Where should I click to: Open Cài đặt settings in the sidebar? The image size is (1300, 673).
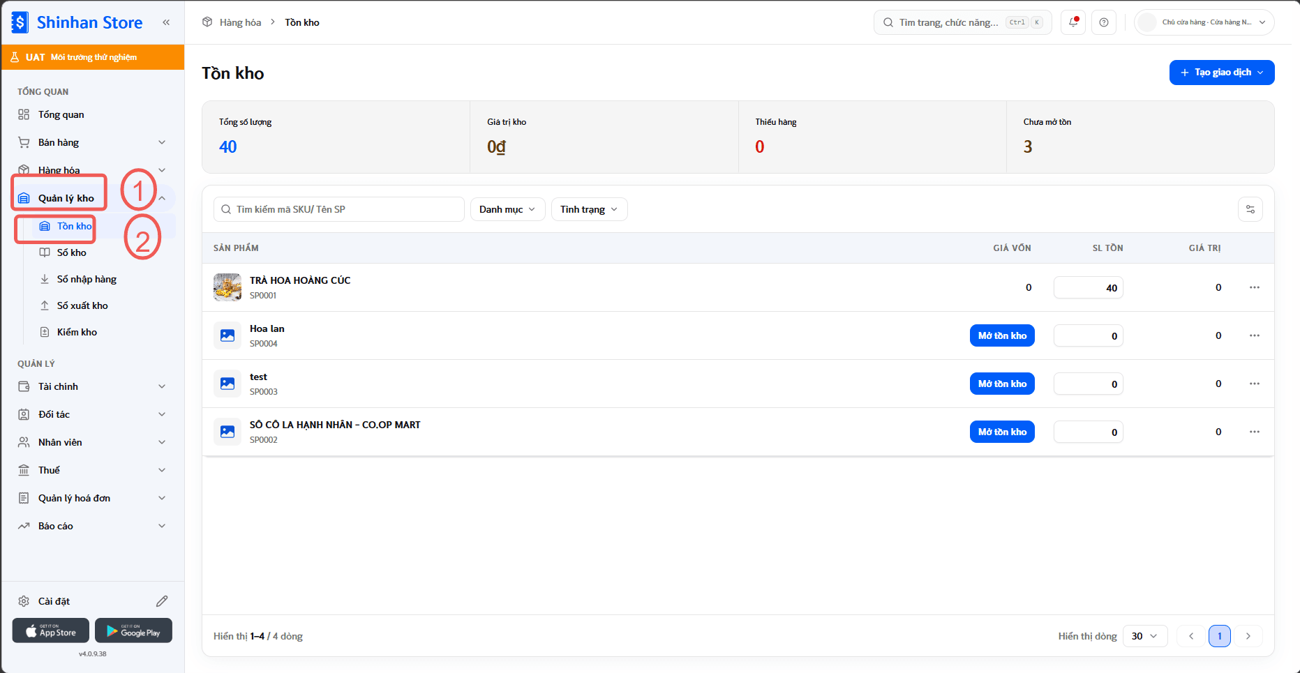point(54,601)
